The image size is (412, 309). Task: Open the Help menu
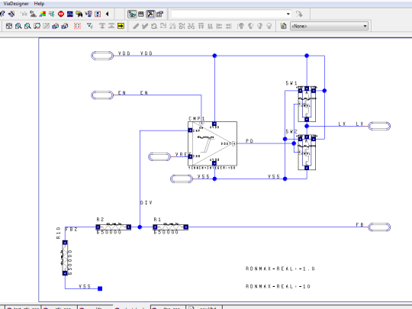coord(39,4)
